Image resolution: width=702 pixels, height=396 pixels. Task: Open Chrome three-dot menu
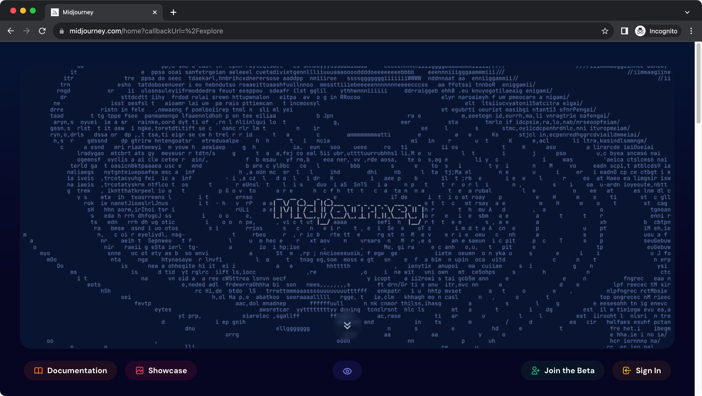(x=691, y=31)
